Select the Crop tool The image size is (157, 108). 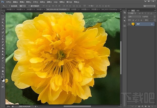(3, 26)
